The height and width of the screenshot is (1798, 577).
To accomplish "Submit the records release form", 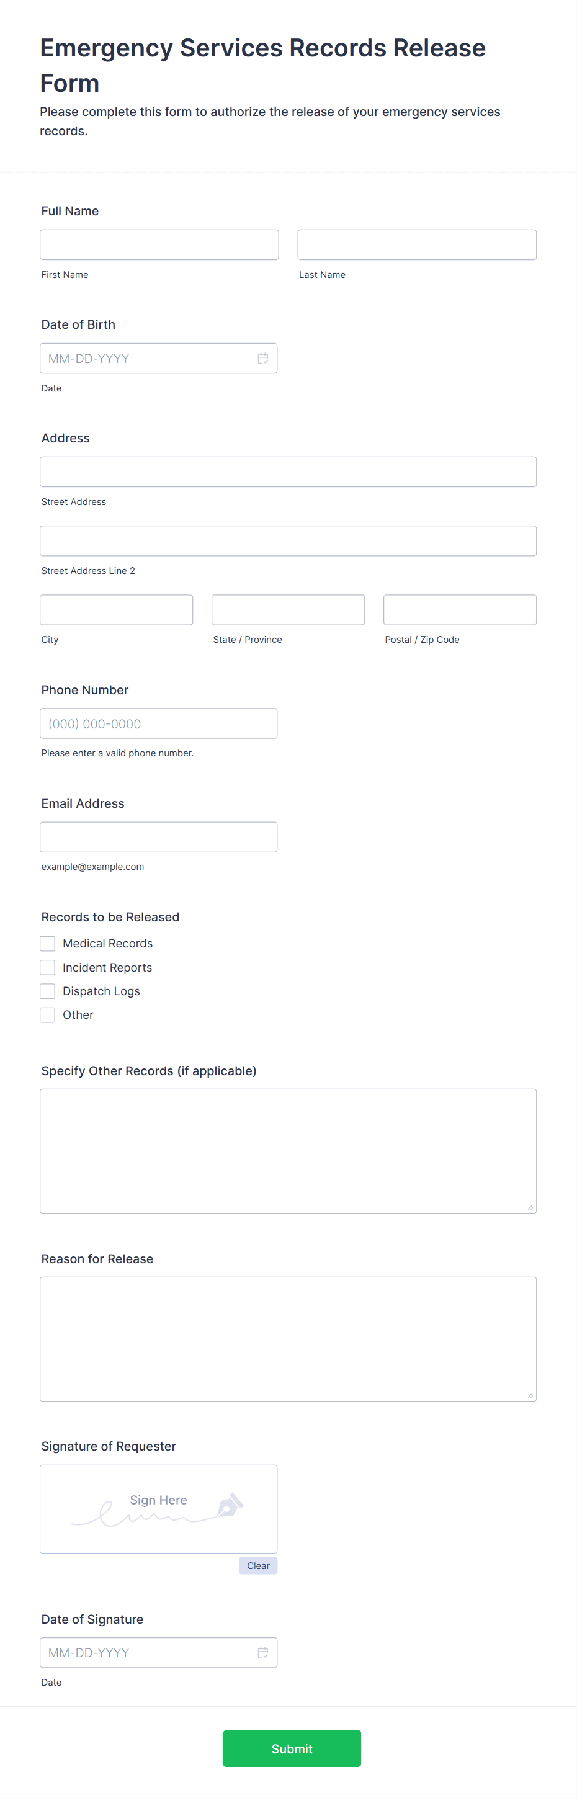I will click(x=292, y=1748).
